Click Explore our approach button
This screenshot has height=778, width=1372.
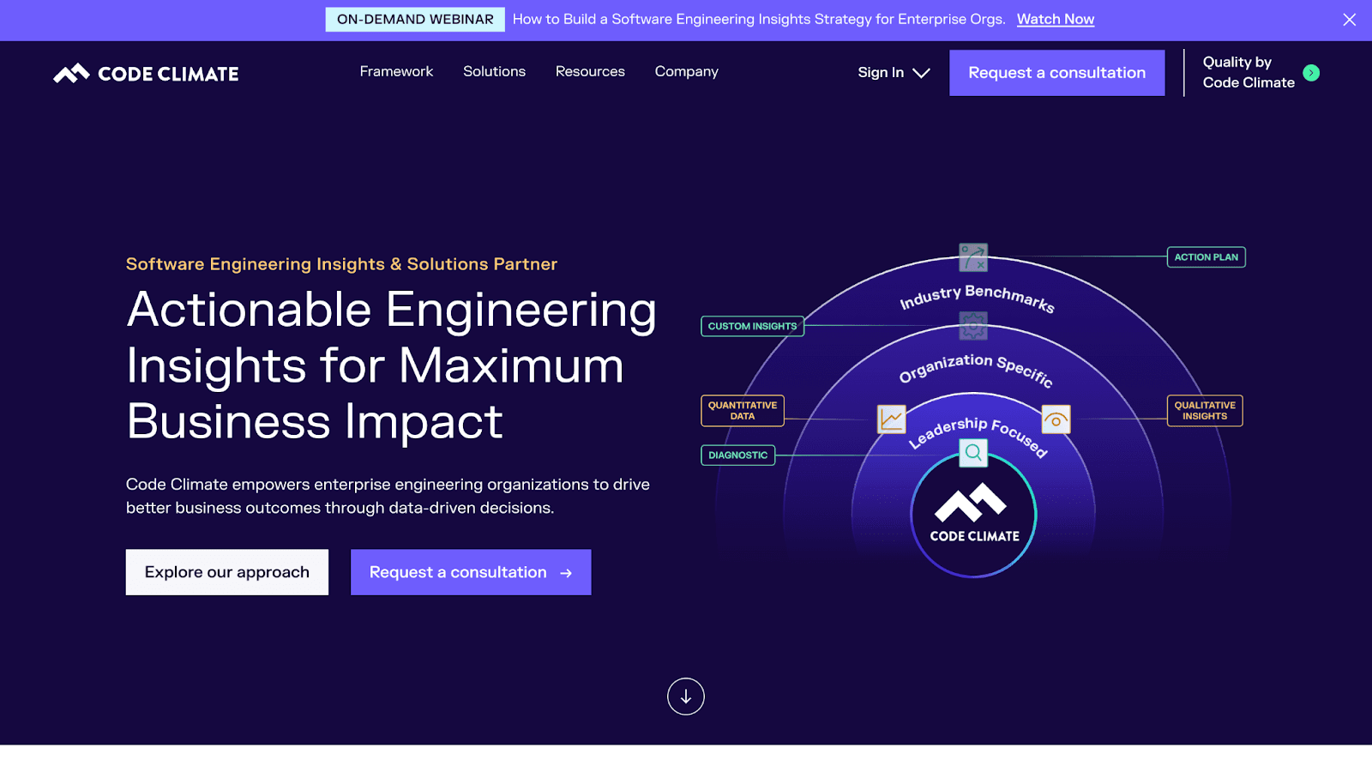[227, 572]
